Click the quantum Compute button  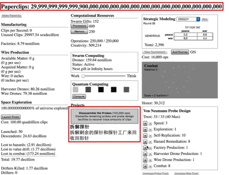pos(79,96)
